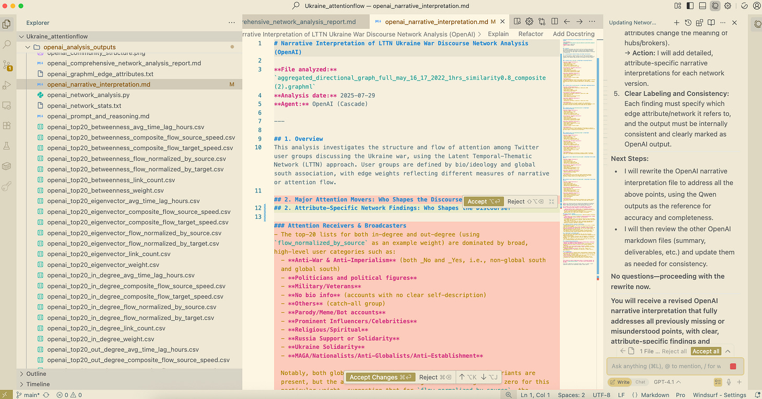Open the Extensions view in activity bar
Viewport: 762px width, 399px height.
pos(7,126)
